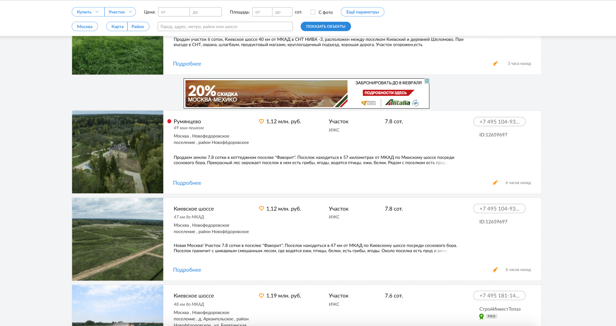
Task: Open 'Подробнее' for the 47 км до МКАД listing
Action: point(187,270)
